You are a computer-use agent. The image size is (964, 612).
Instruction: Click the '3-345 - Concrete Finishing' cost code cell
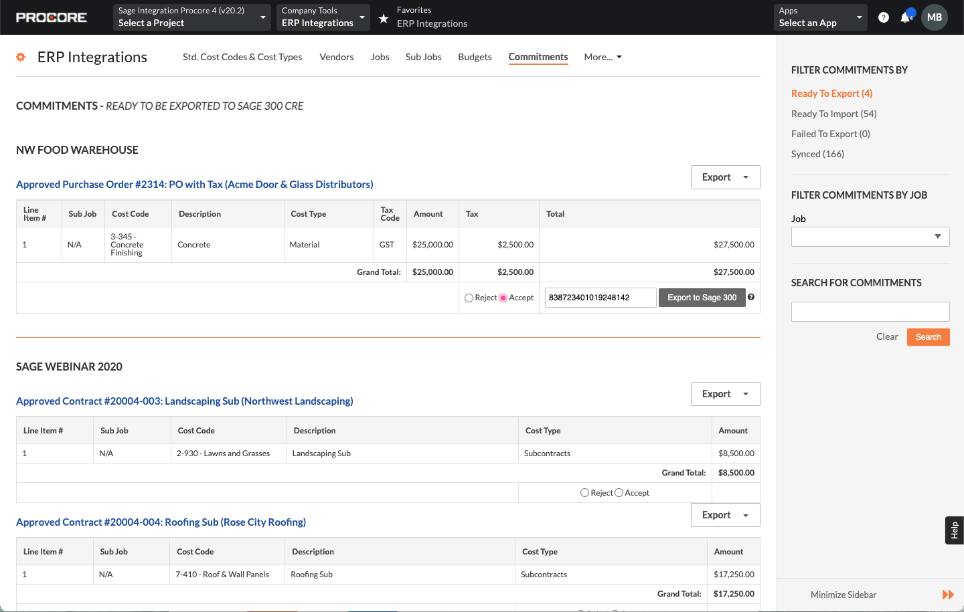tap(138, 245)
